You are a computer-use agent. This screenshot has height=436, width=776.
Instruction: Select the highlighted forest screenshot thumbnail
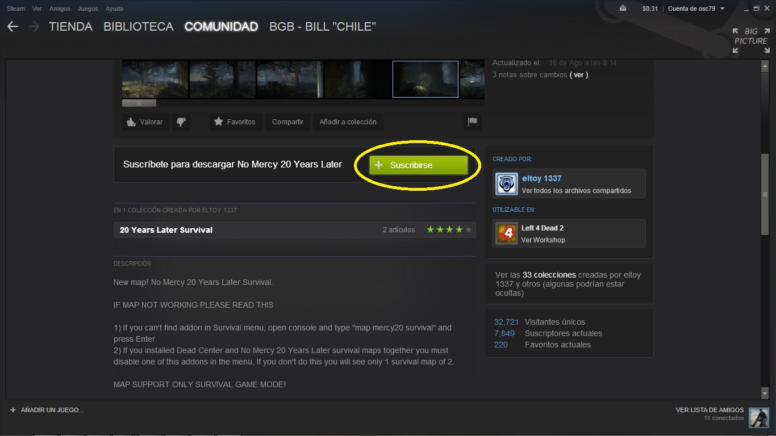point(425,79)
